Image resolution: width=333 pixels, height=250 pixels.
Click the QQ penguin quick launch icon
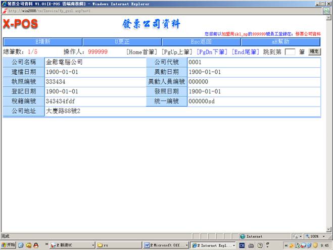pos(36,245)
